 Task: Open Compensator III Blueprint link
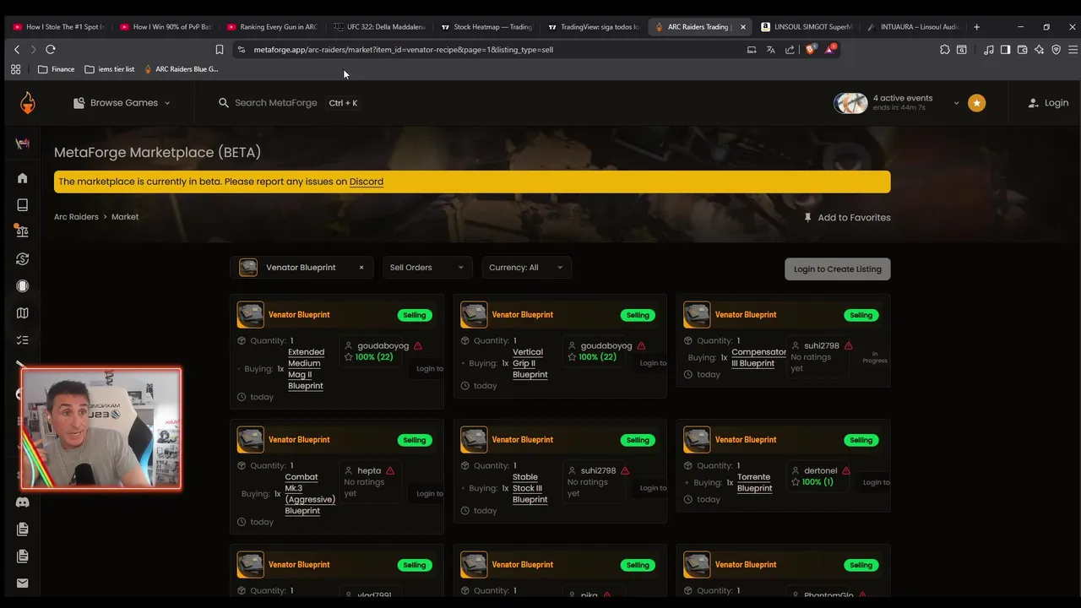(759, 358)
